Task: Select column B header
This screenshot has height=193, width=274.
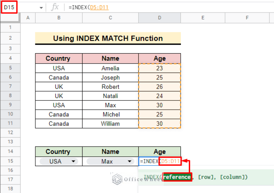Action: pos(59,18)
